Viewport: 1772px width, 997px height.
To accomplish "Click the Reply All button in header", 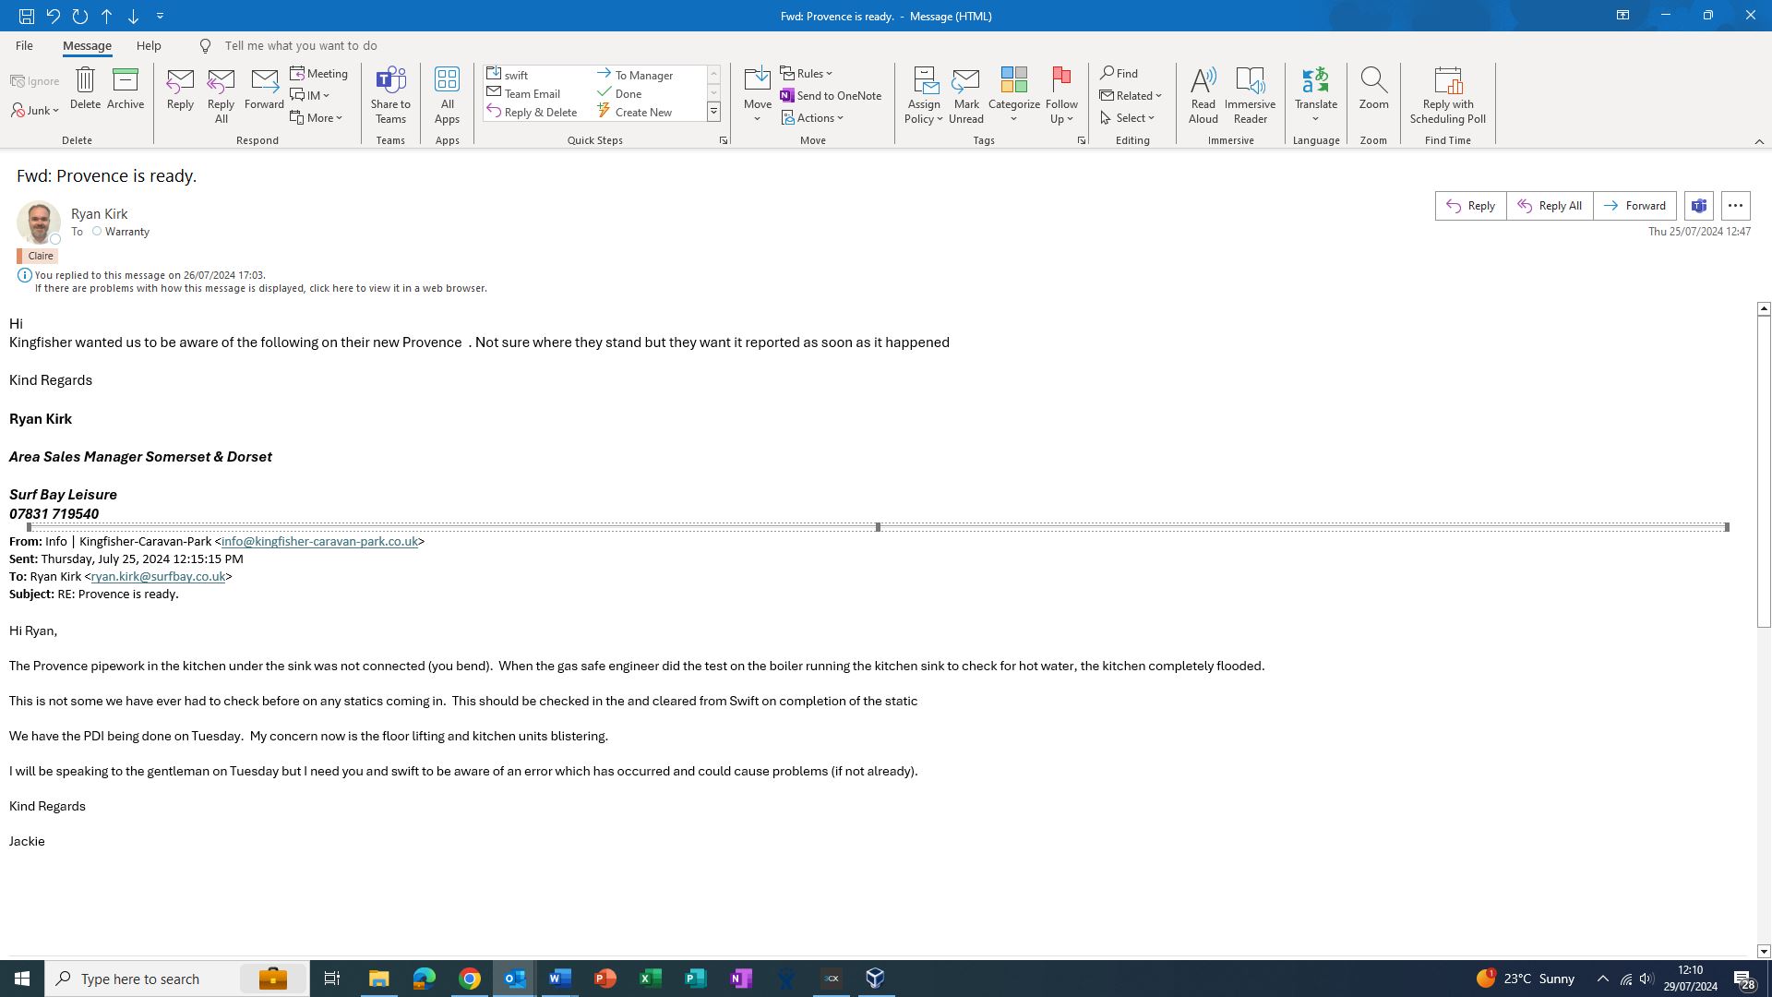I will [1550, 206].
